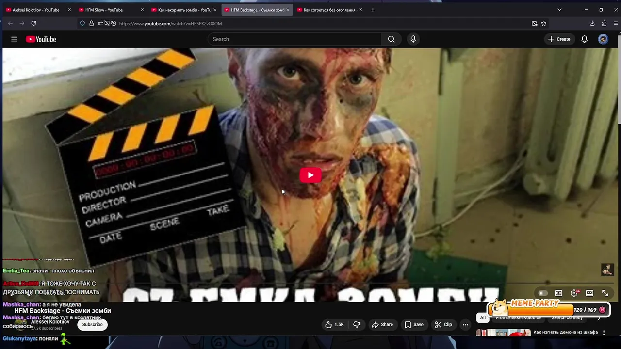Open options for Как изгнать демона video
Viewport: 621px width, 349px height.
point(604,333)
